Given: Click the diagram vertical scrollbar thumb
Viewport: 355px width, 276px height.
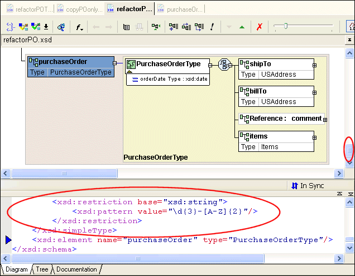Looking at the screenshot, I should 349,150.
